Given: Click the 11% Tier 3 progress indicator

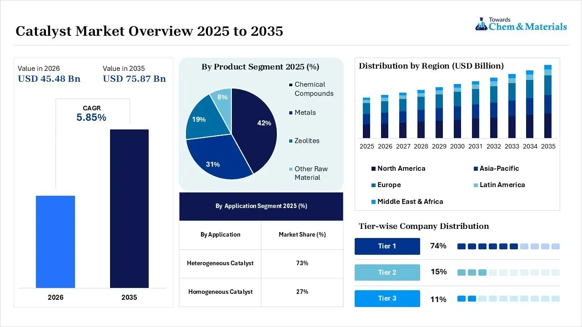Looking at the screenshot, I should tap(508, 298).
